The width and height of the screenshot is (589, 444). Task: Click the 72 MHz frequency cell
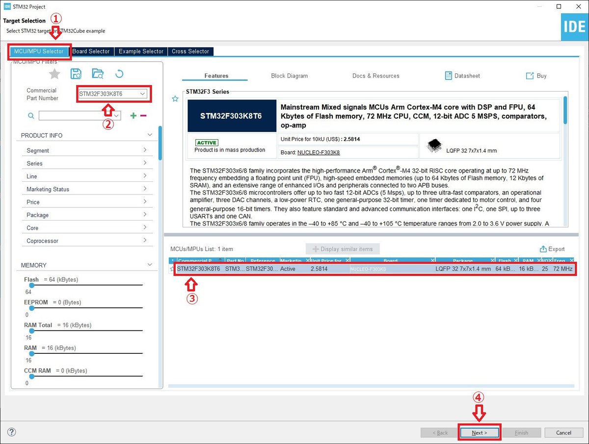tap(562, 269)
